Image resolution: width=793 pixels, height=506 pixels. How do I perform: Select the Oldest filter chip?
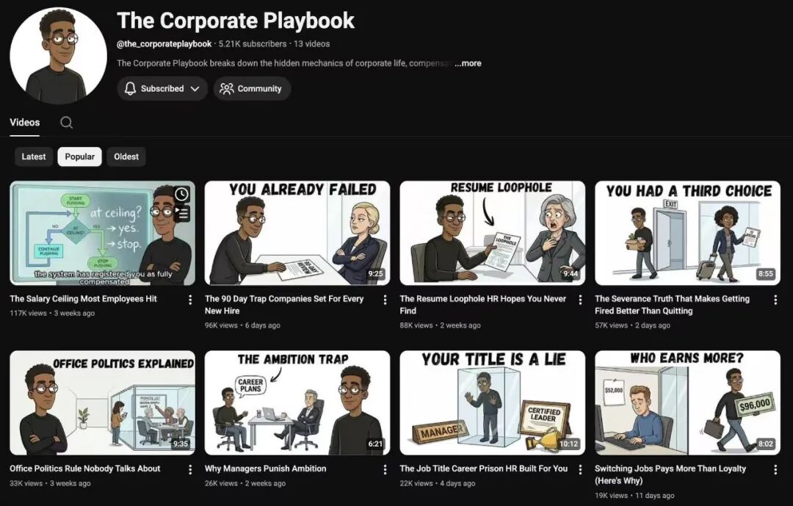(x=125, y=156)
